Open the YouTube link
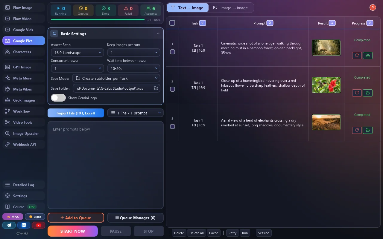The width and height of the screenshot is (383, 239). pos(39,225)
